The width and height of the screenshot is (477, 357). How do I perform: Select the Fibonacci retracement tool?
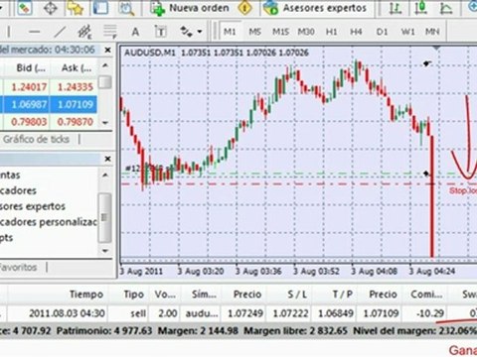(110, 32)
